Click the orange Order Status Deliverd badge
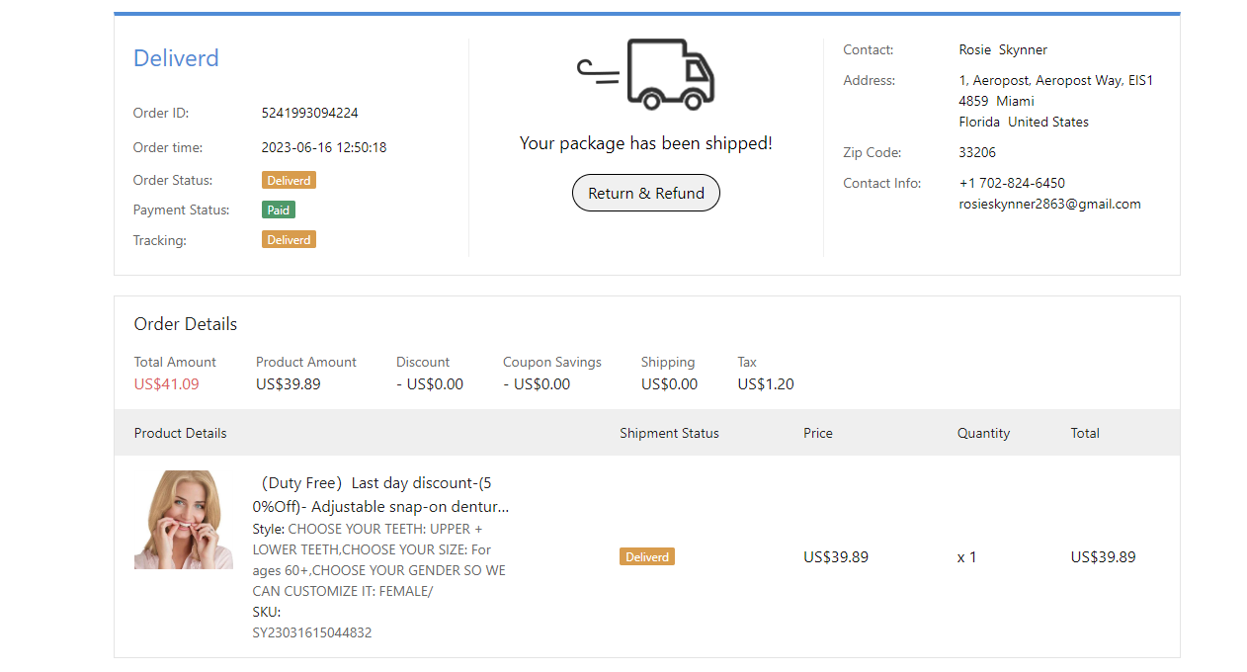 (289, 181)
